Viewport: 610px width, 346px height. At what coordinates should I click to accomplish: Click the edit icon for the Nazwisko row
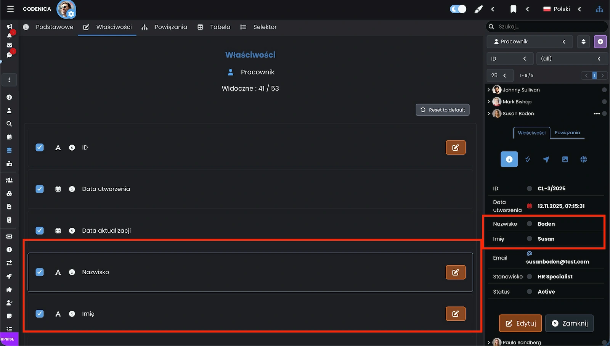455,272
